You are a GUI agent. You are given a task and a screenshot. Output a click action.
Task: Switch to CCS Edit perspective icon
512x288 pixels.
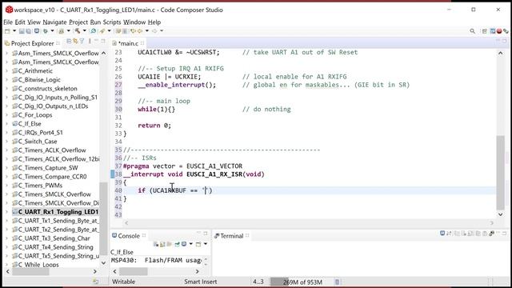(493, 31)
